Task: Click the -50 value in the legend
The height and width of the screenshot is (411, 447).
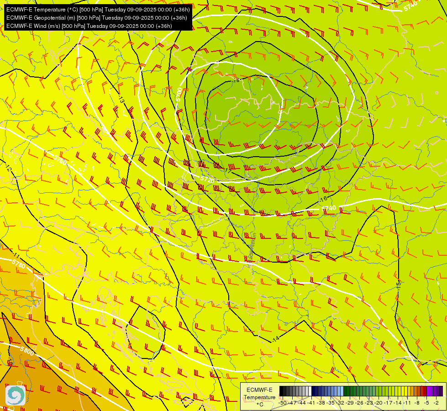Action: pos(282,403)
